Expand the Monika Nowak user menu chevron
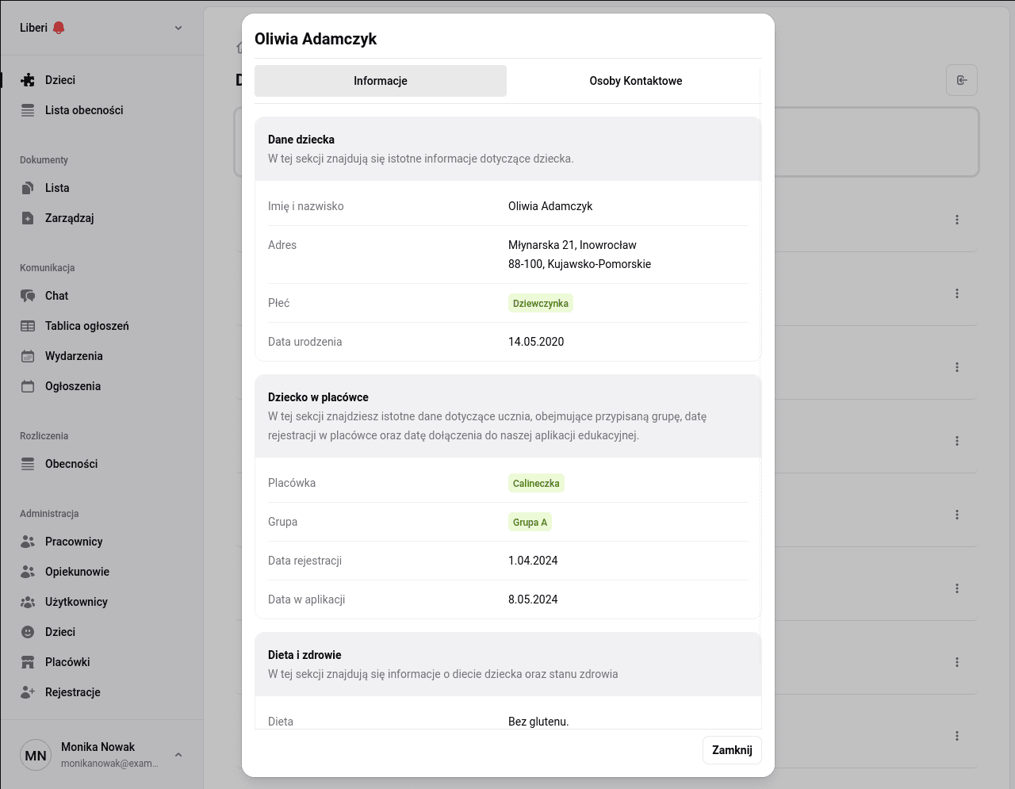1015x789 pixels. (178, 755)
